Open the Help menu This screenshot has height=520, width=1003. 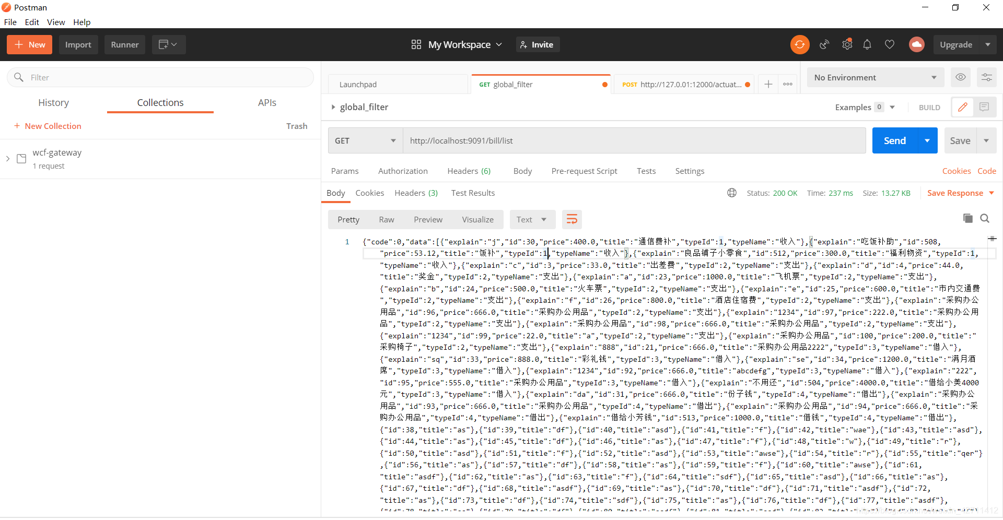82,22
